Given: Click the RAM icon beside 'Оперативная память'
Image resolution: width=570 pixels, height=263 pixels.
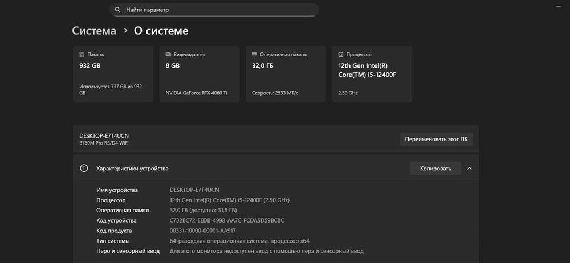Looking at the screenshot, I should (254, 54).
